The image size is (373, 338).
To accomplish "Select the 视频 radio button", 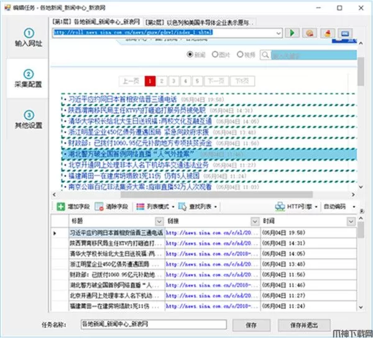I will [x=239, y=55].
